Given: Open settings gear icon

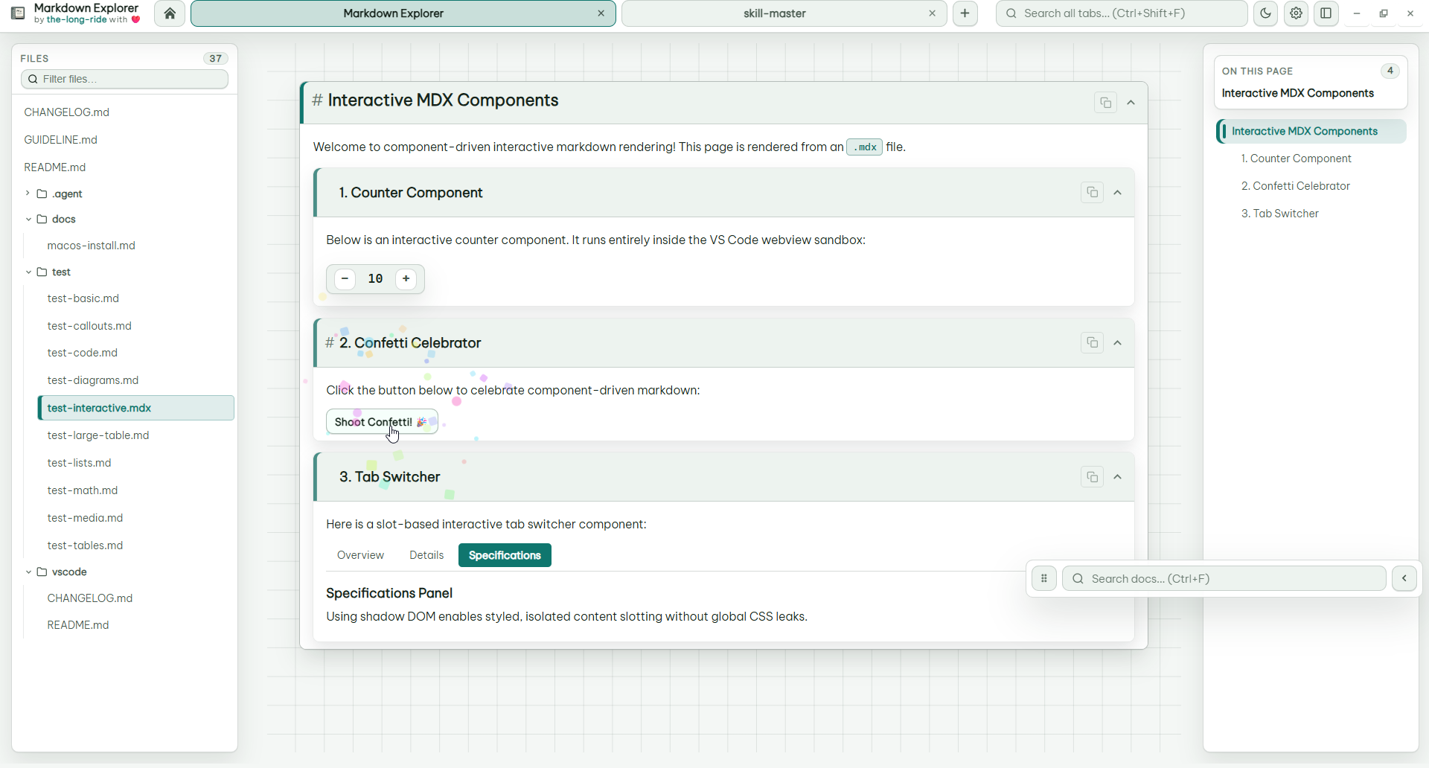Looking at the screenshot, I should point(1296,13).
